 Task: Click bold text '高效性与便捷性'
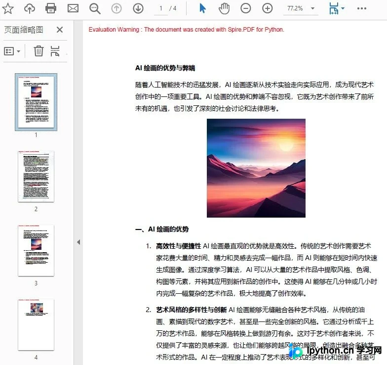179,246
